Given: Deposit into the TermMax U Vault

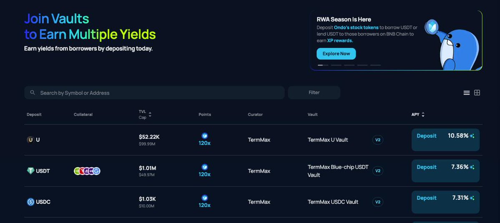Looking at the screenshot, I should (x=427, y=136).
